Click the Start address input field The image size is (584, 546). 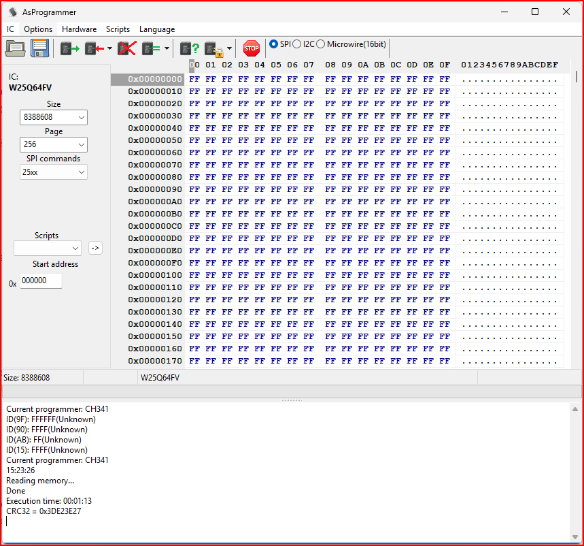[41, 280]
